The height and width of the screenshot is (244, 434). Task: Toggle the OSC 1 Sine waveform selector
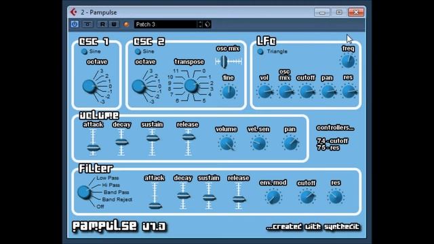coord(84,52)
